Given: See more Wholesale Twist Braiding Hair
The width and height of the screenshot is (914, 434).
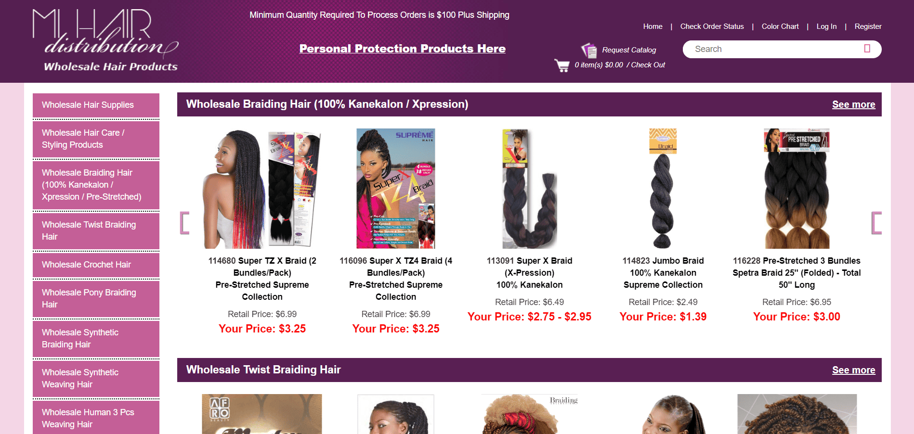Looking at the screenshot, I should 853,370.
